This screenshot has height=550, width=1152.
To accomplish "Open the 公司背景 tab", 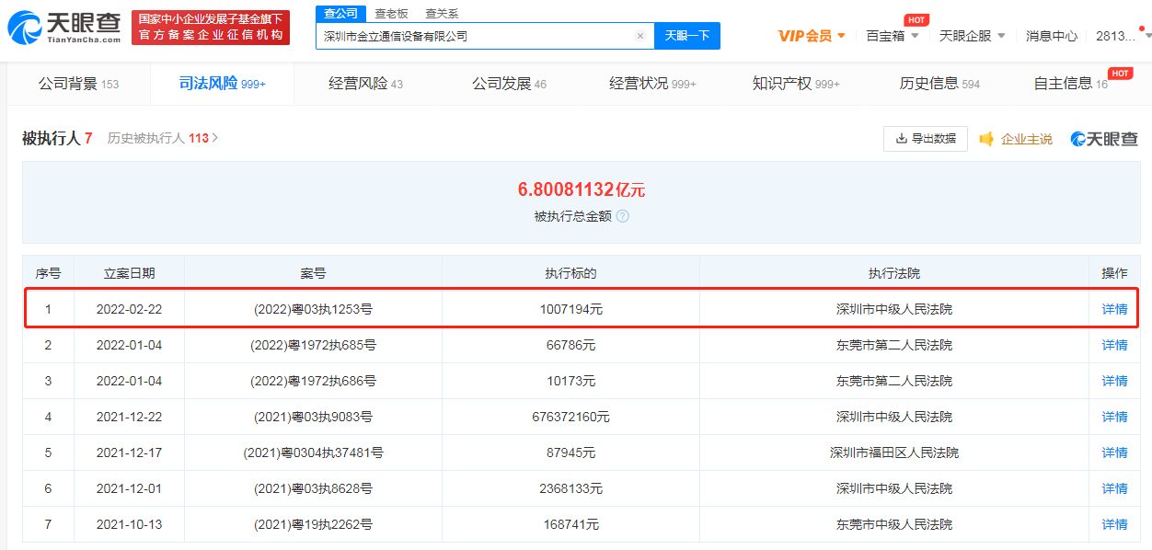I will coord(78,84).
